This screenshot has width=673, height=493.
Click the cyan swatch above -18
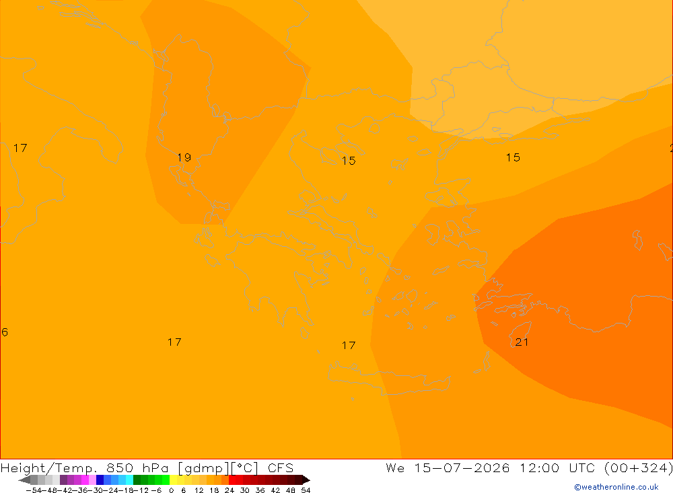pos(129,480)
